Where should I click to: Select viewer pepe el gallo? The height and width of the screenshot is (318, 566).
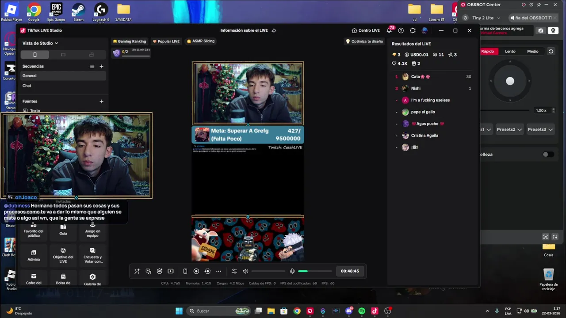tap(433, 112)
